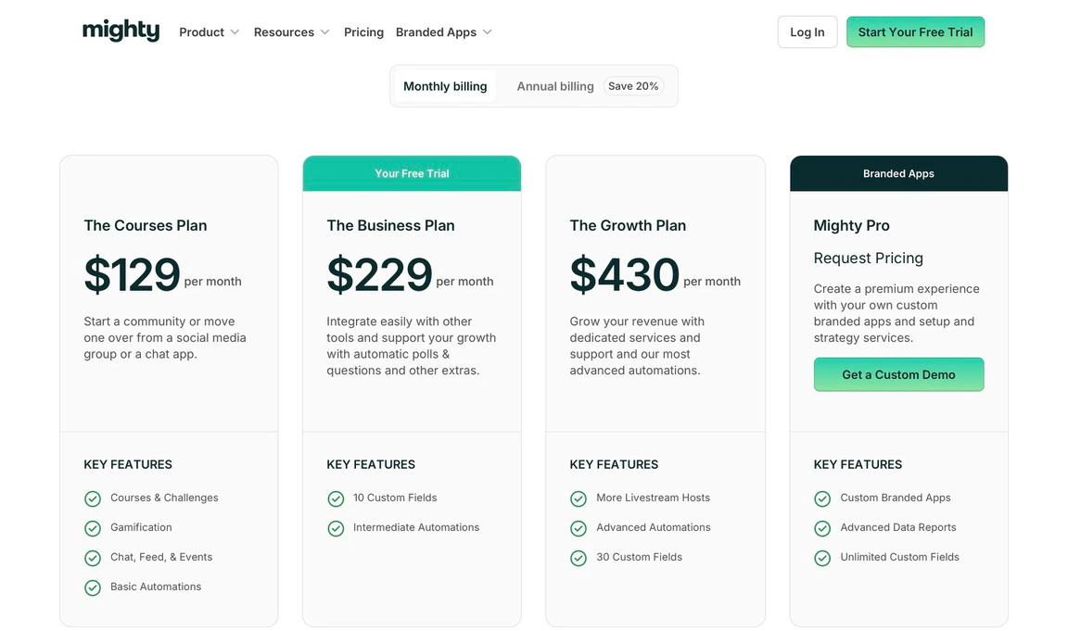
Task: Click the Request Pricing text
Action: tap(869, 258)
